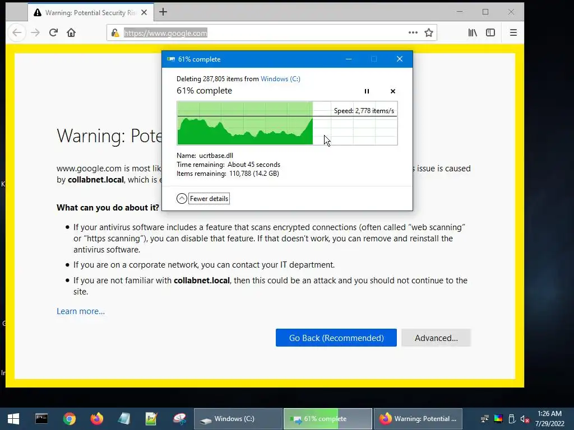Pause the delete operation
Screen dimensions: 574x430
(x=367, y=91)
